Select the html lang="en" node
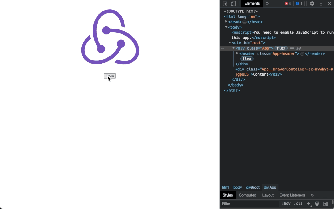 (x=242, y=16)
